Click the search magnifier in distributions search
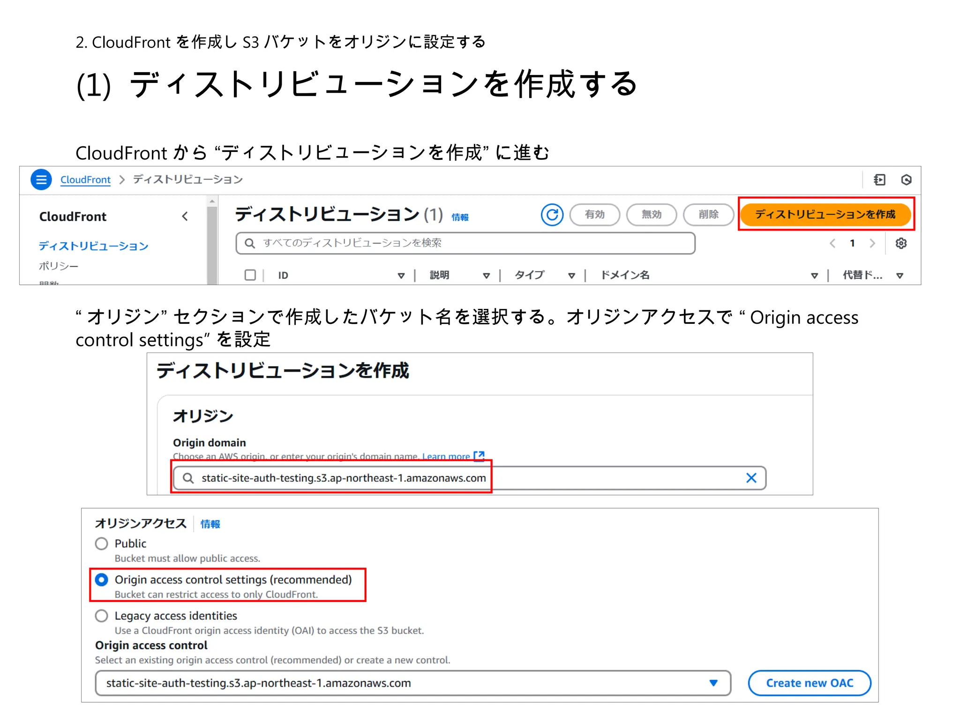Image resolution: width=960 pixels, height=720 pixels. [x=250, y=243]
